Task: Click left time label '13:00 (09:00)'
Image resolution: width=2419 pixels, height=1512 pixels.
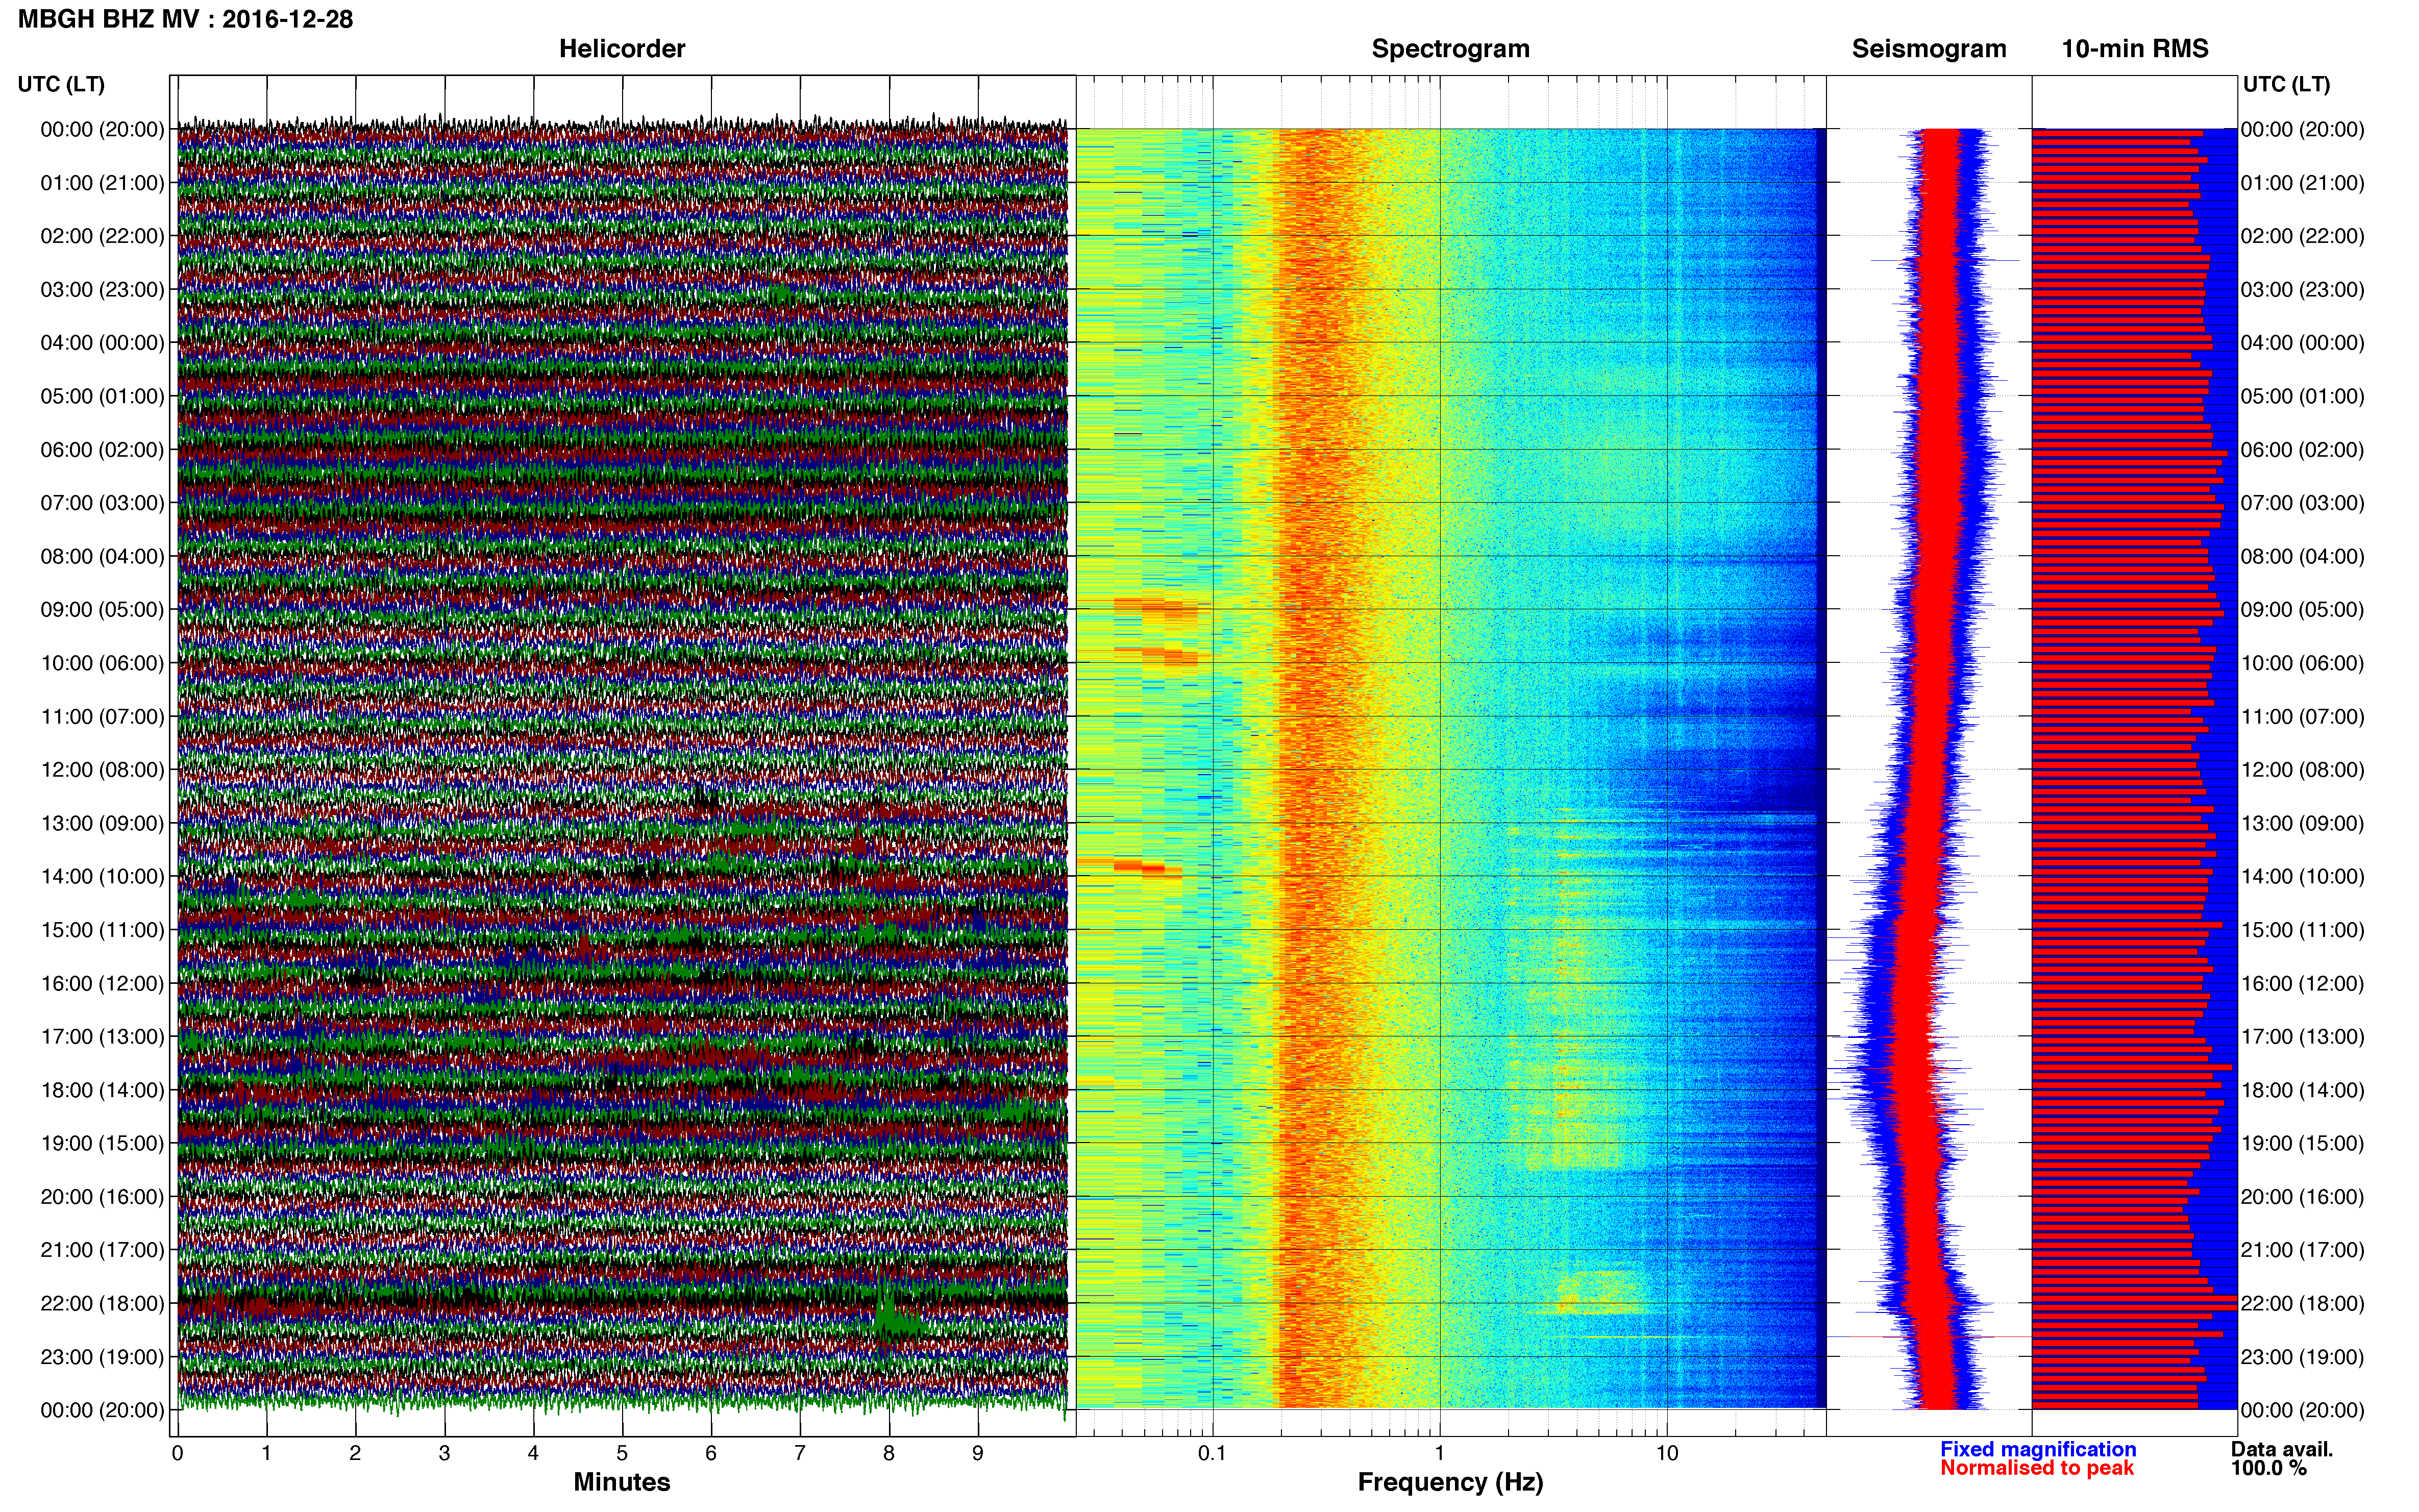Action: click(x=102, y=824)
